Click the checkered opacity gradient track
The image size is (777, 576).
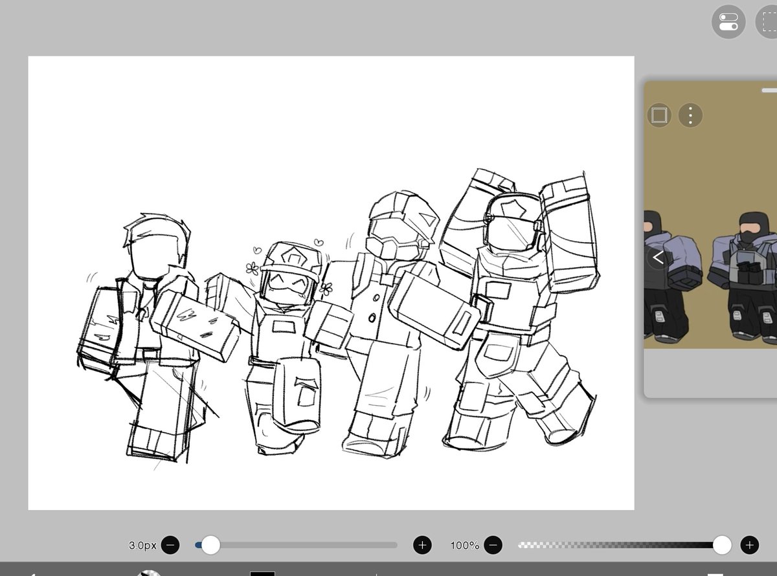click(x=620, y=545)
